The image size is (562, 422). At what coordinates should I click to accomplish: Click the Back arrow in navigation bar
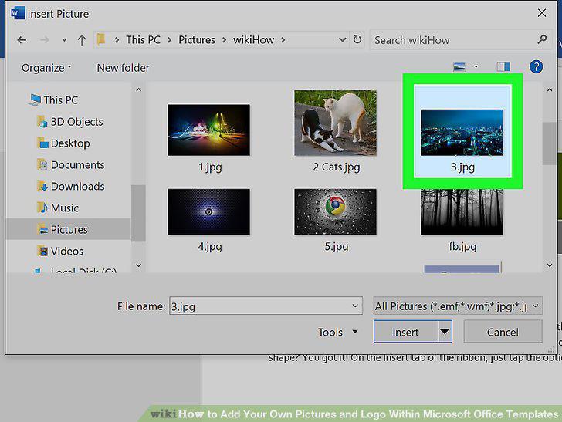tap(22, 40)
